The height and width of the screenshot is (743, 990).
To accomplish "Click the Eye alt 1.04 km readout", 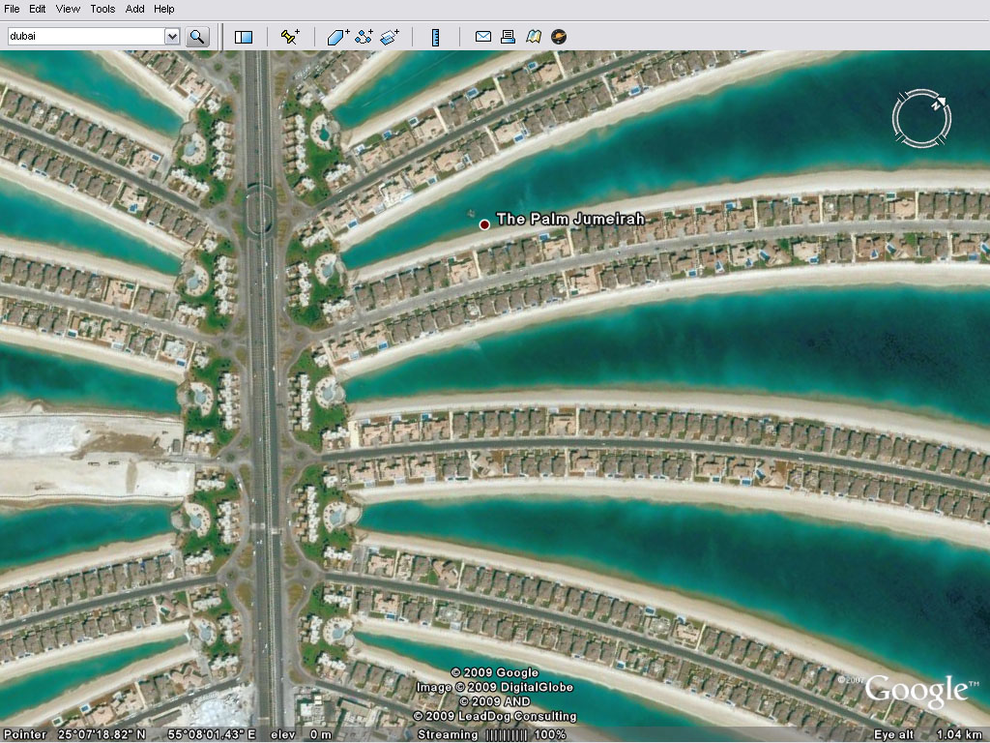I will coord(926,734).
